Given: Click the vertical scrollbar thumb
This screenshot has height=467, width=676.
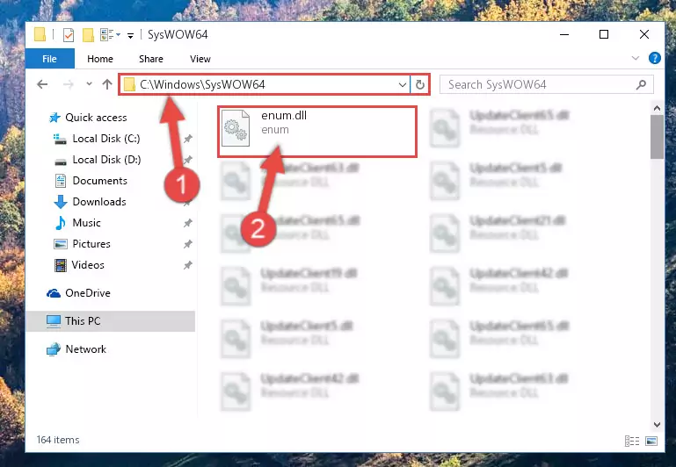Looking at the screenshot, I should [657, 137].
